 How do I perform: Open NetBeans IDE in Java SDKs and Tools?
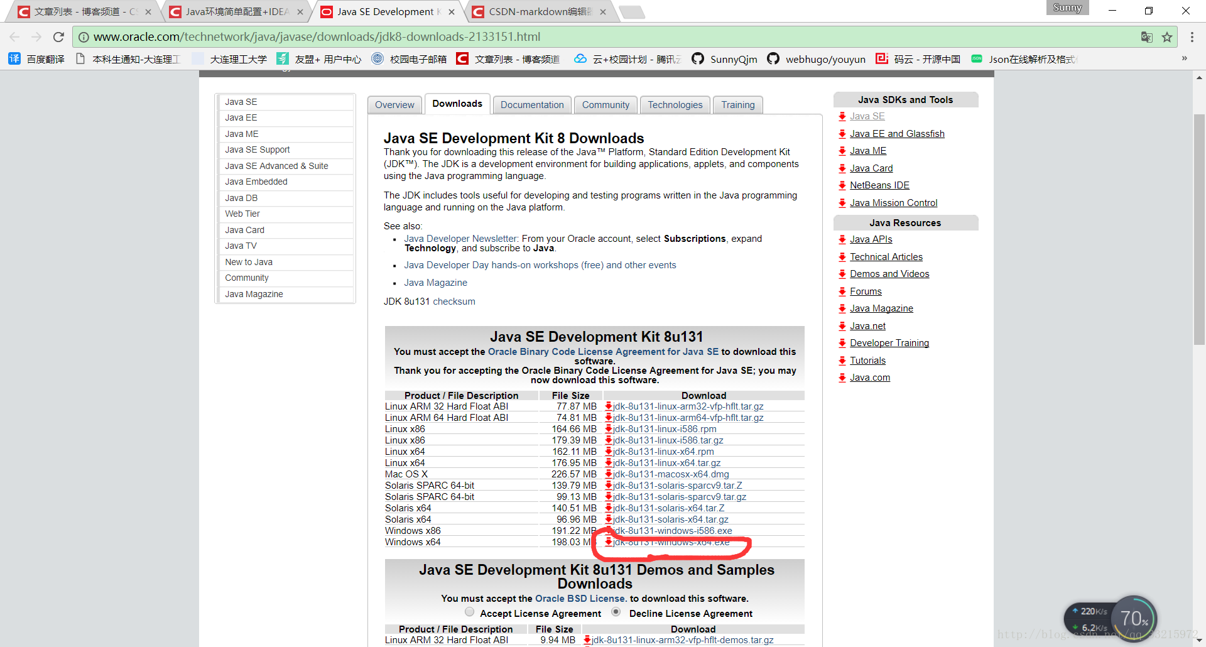tap(879, 185)
